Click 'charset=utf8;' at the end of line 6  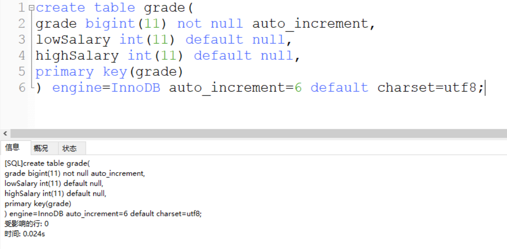click(x=431, y=88)
